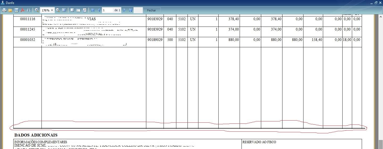Click the first 378,40 unit value cell

tap(234, 19)
